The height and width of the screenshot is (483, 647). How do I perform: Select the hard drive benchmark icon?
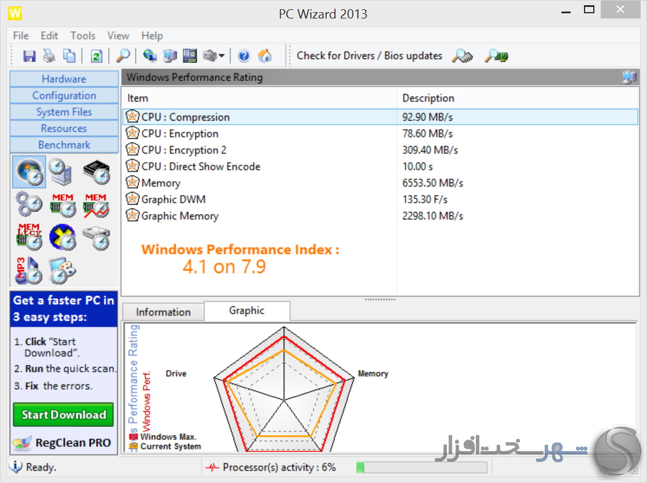pos(96,238)
